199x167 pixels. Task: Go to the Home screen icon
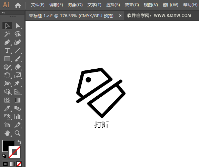coord(18,5)
